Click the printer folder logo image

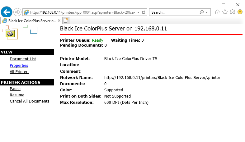pos(10,33)
